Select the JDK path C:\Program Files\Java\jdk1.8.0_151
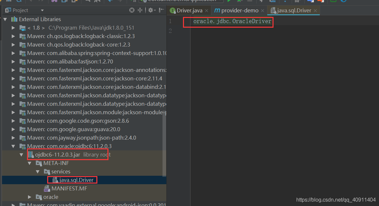Viewport: 379px width, 206px height. [91, 28]
